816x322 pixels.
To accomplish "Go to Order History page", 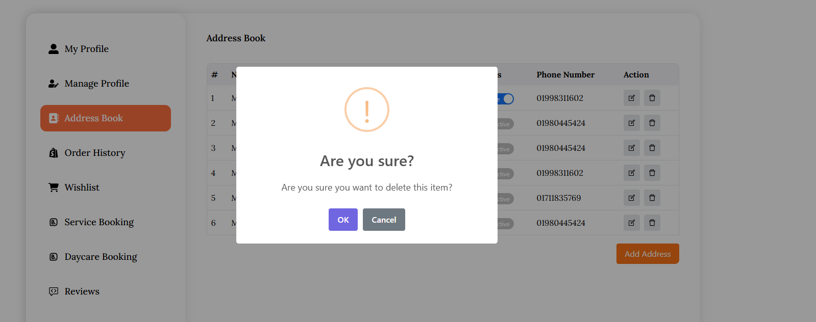I will point(94,153).
